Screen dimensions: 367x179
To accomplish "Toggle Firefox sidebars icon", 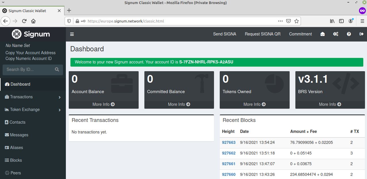I will coord(341,21).
